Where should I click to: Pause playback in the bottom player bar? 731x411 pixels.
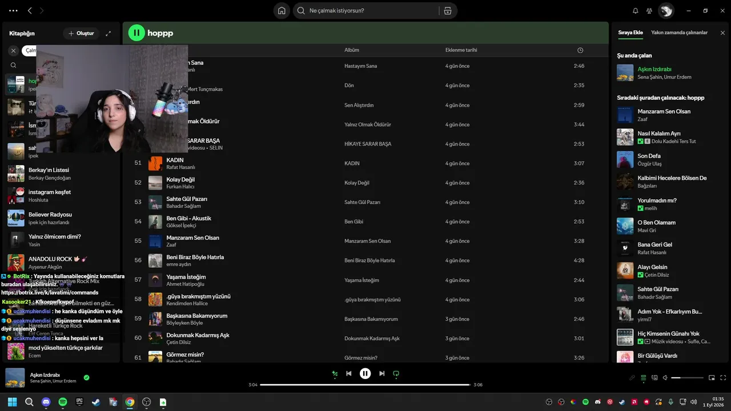click(x=365, y=373)
